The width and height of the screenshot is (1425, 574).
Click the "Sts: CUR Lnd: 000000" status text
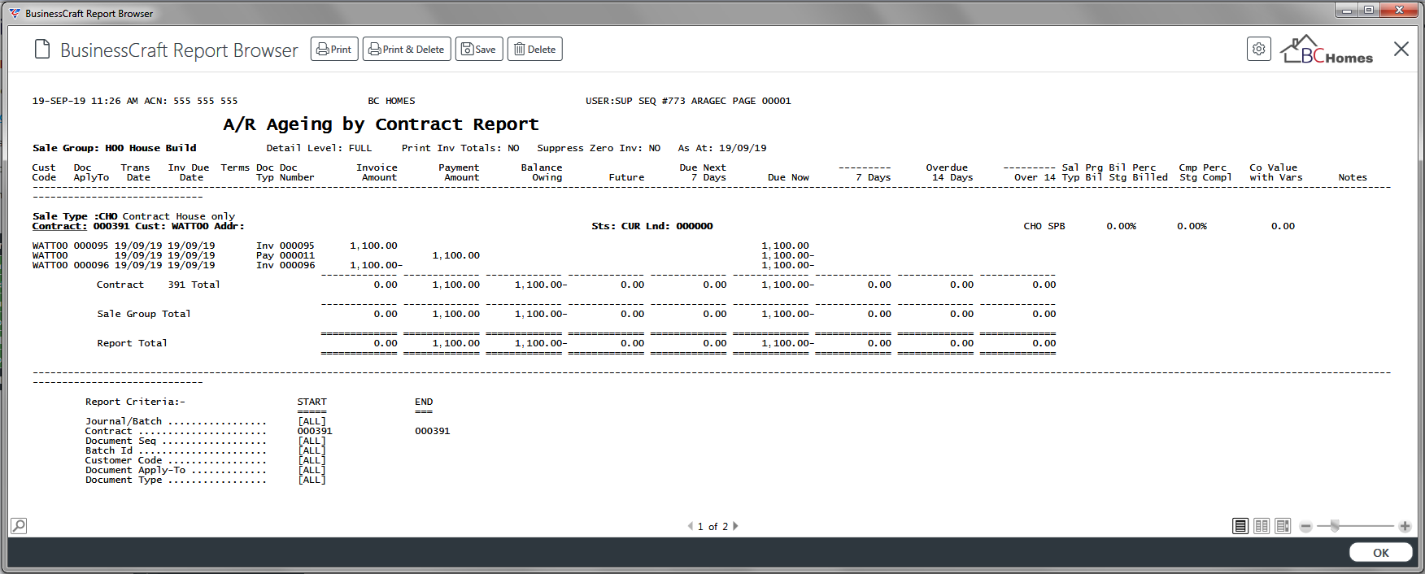coord(652,226)
